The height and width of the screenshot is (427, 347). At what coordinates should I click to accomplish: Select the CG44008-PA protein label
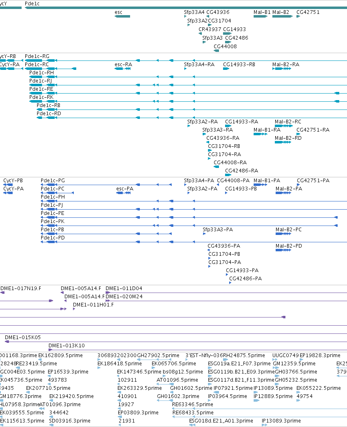233,181
